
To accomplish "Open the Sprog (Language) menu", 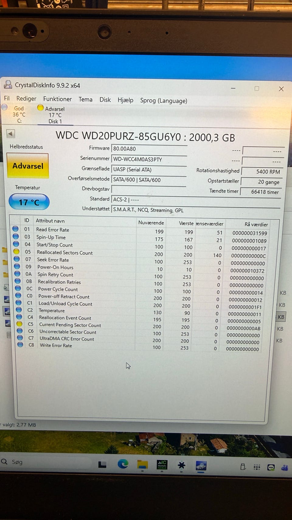I will click(x=164, y=101).
